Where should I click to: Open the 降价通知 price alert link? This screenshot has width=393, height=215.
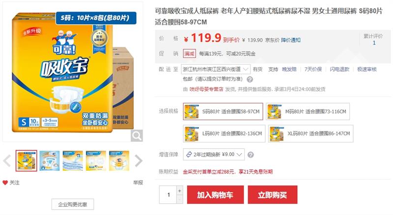click(291, 40)
